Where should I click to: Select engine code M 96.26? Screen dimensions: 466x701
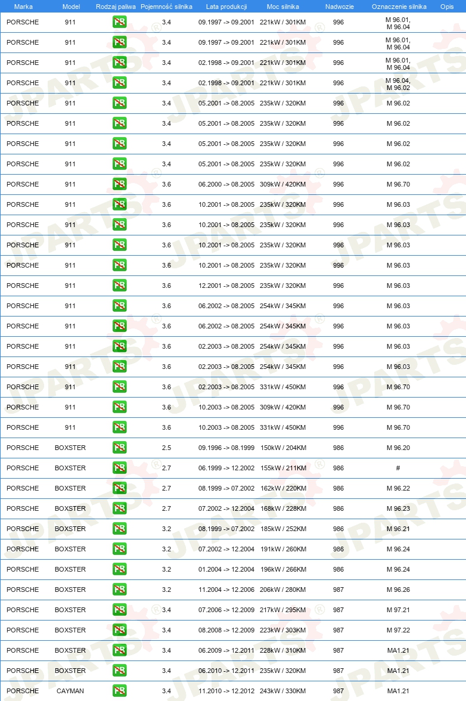pyautogui.click(x=398, y=589)
